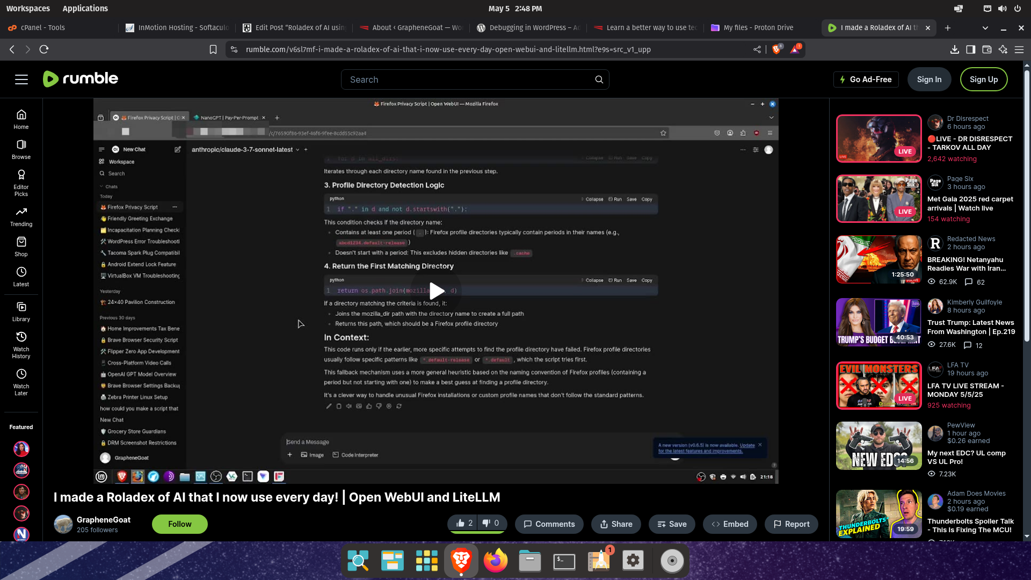Open Browse in the sidebar
The height and width of the screenshot is (580, 1031).
click(x=21, y=149)
